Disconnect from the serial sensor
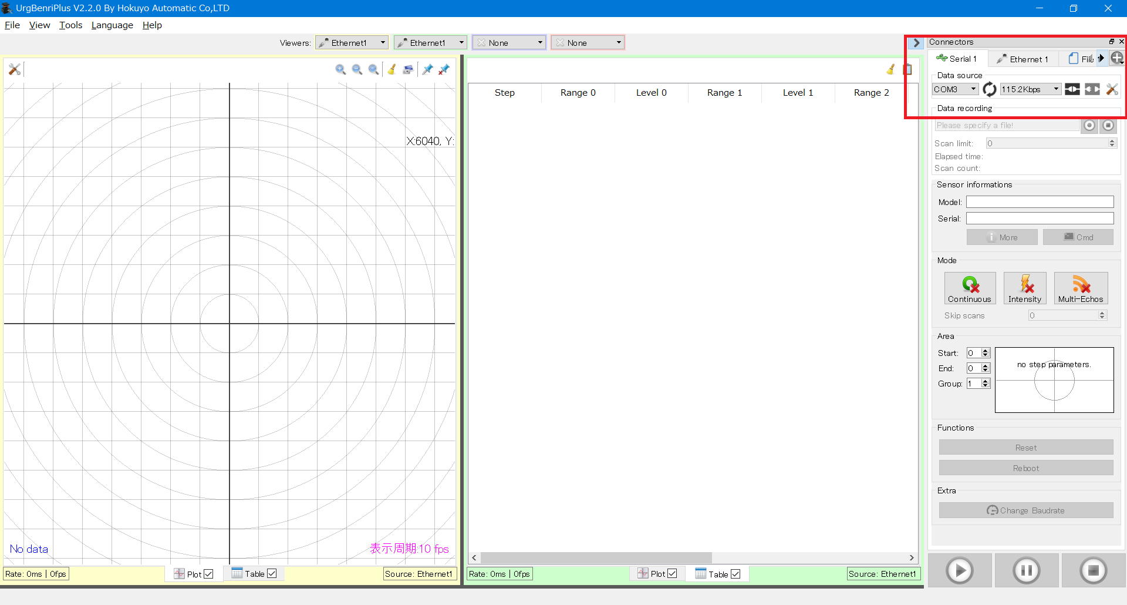Viewport: 1127px width, 605px height. pyautogui.click(x=1092, y=89)
